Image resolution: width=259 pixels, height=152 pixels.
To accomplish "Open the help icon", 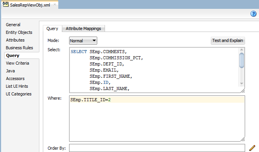I will pyautogui.click(x=253, y=14).
